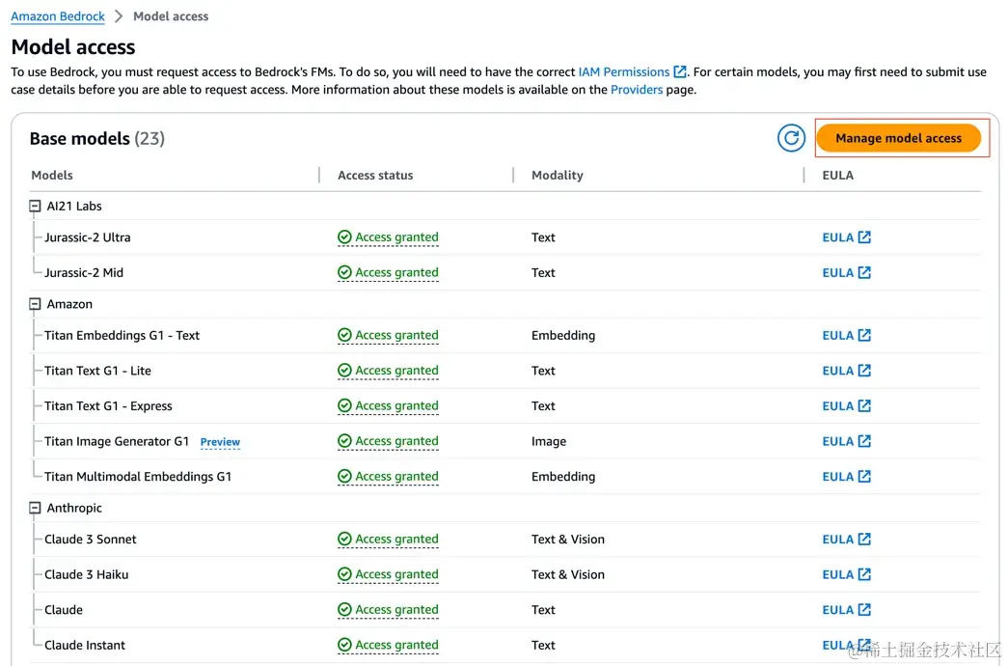Open the Providers page link
The height and width of the screenshot is (666, 1008).
637,90
